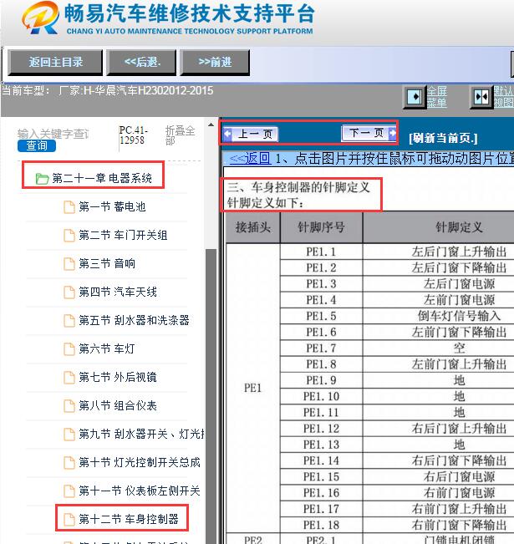Go back with the <<后退 button
The image size is (514, 544).
click(x=141, y=63)
